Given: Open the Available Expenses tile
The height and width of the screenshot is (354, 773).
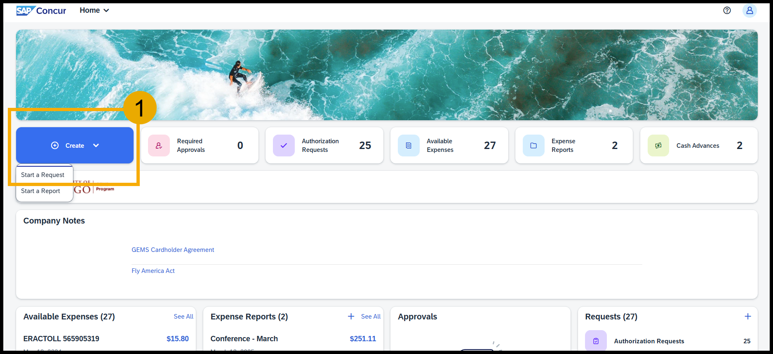Looking at the screenshot, I should (x=449, y=145).
